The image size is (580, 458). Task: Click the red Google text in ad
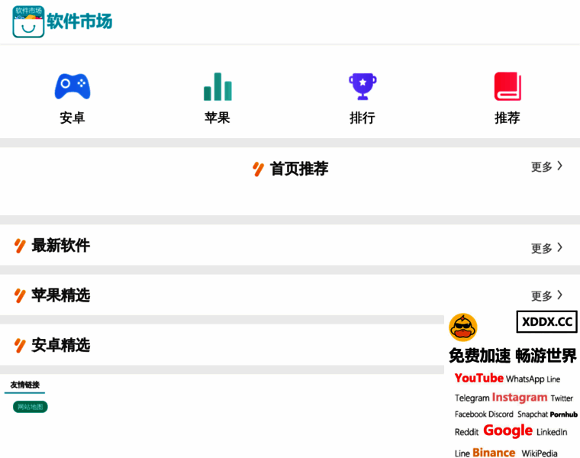coord(507,431)
